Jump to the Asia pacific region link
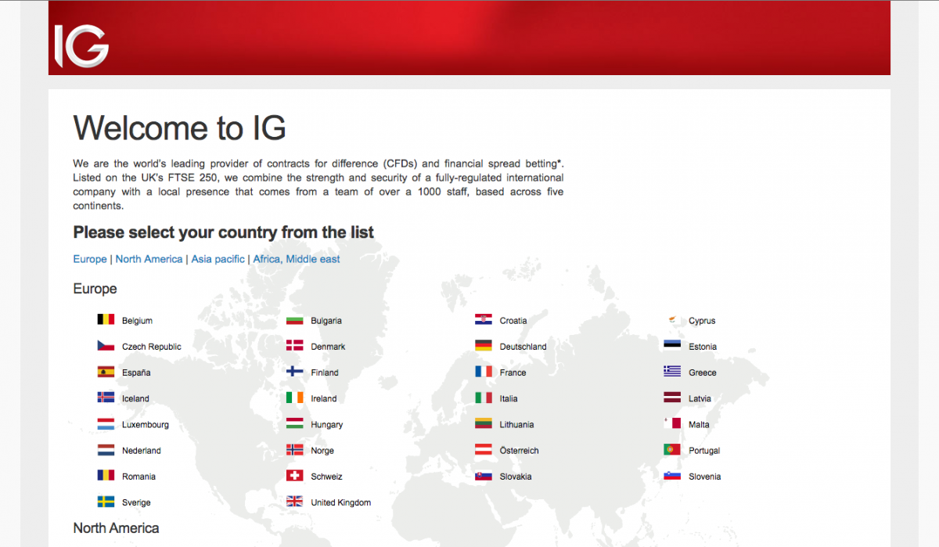Screen dimensions: 939x547 [x=218, y=259]
